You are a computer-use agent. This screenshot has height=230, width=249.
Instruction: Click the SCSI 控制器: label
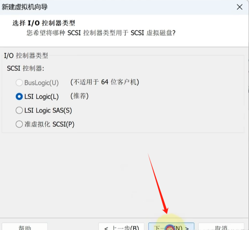[26, 68]
